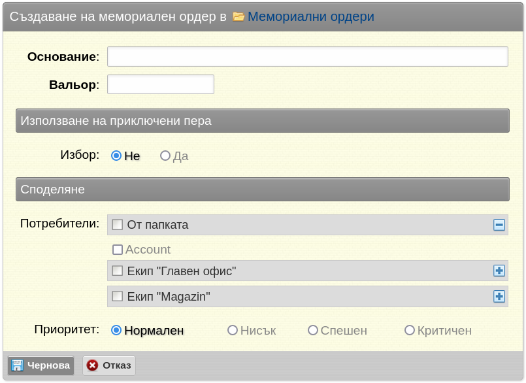Screen dimensions: 526x383
Task: Focus the Основание text field
Action: click(308, 56)
